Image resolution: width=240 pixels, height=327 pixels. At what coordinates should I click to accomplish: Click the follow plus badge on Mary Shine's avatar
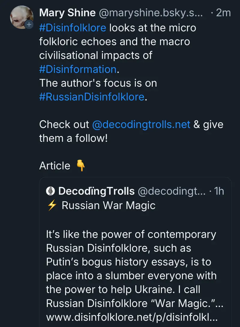29,25
